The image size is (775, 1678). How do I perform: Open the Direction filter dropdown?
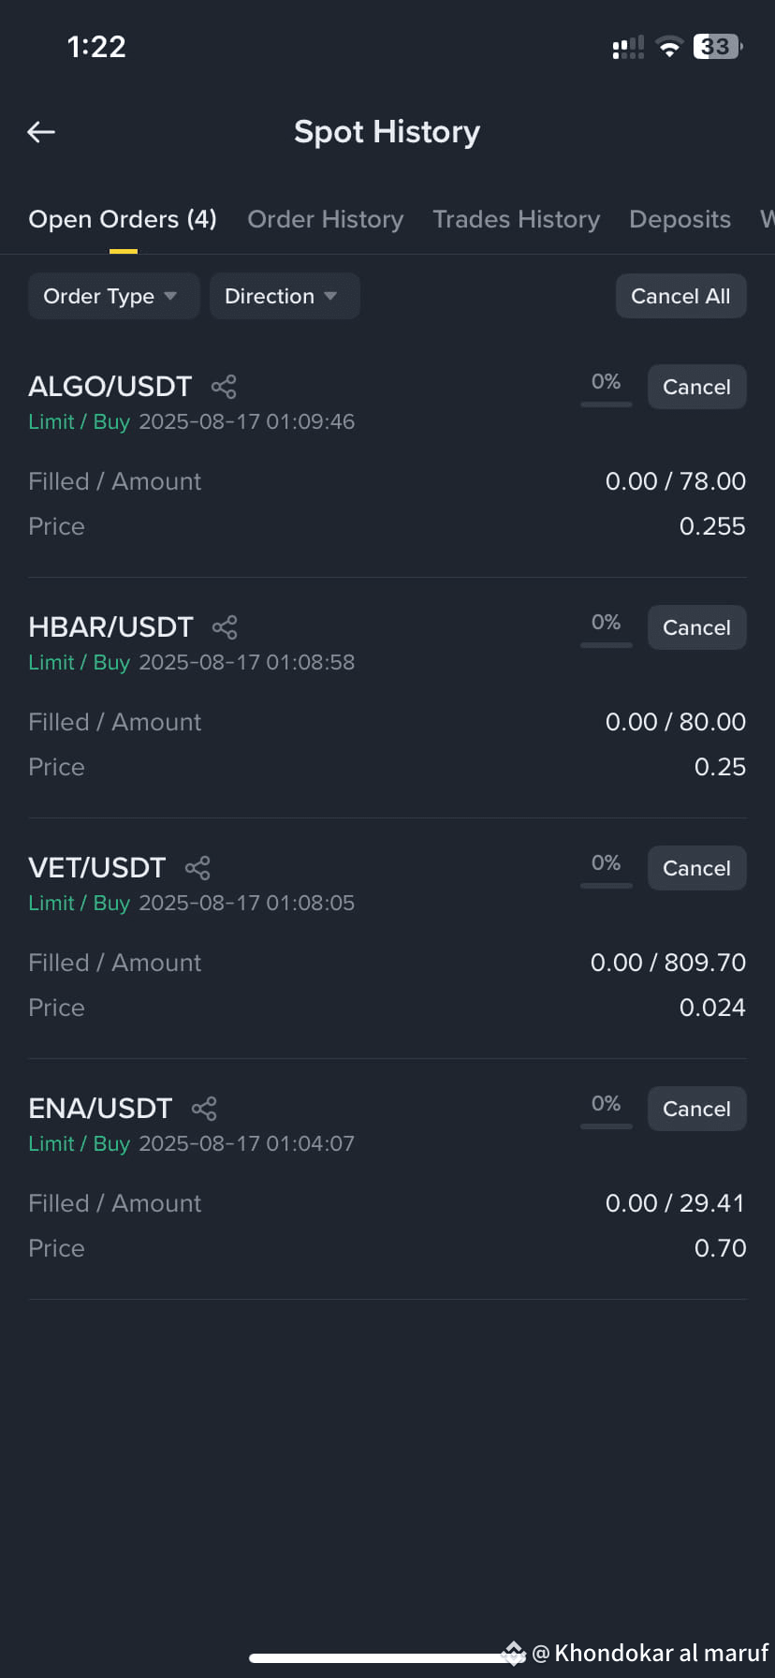pos(285,296)
